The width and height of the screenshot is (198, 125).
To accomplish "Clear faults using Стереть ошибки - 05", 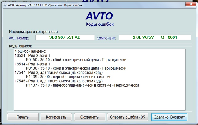I will (128, 117).
